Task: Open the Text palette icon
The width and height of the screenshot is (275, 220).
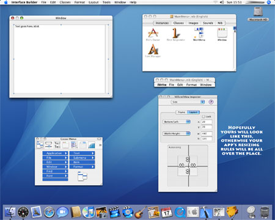Action: tap(57, 145)
